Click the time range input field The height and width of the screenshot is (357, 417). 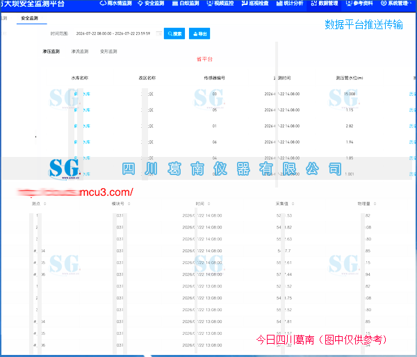(x=115, y=33)
